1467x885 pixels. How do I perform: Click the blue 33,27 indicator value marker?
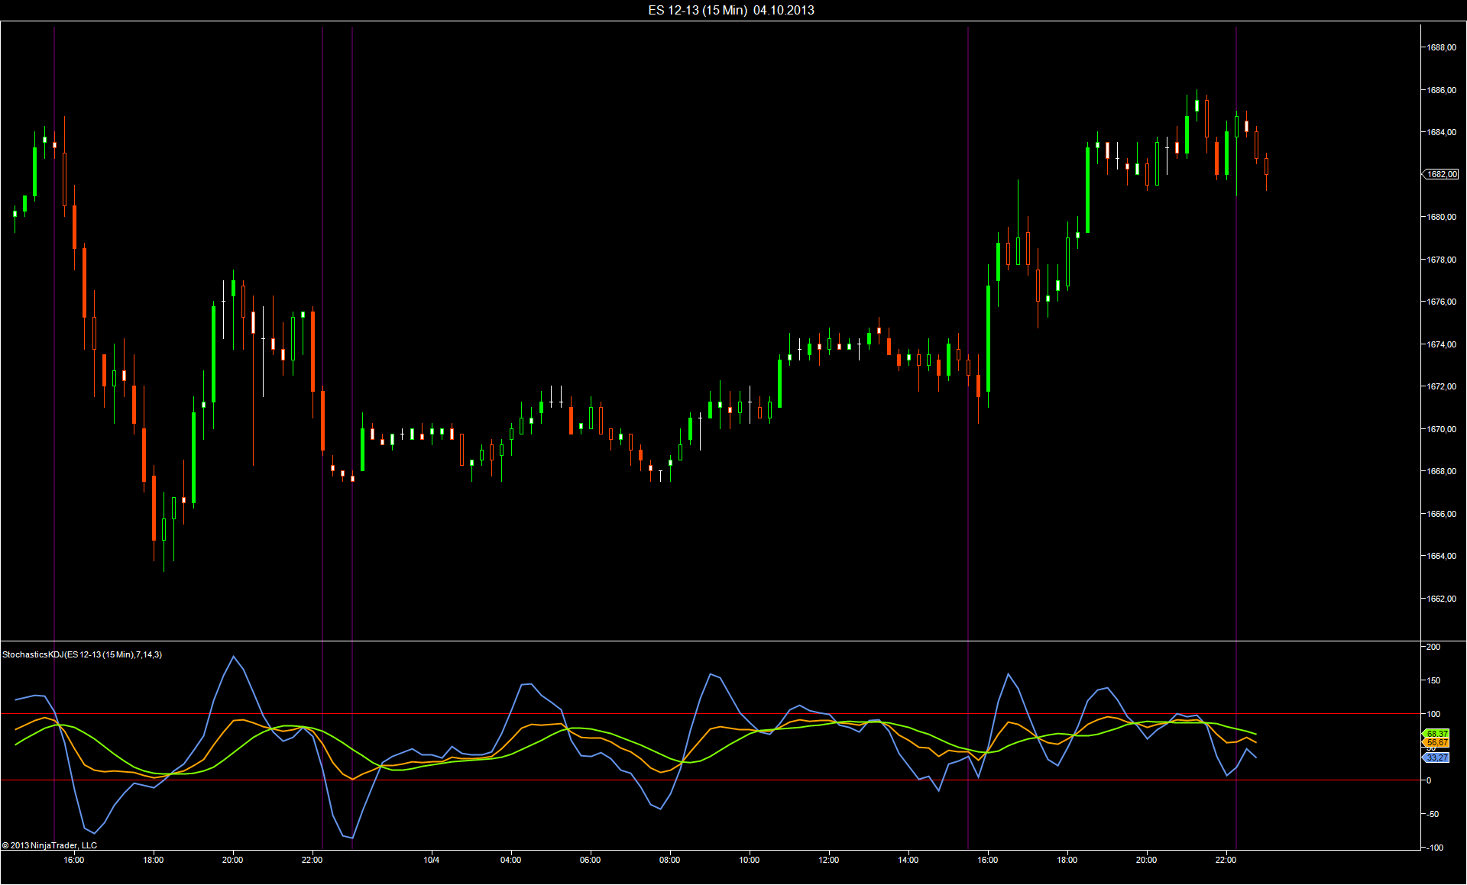click(x=1436, y=757)
